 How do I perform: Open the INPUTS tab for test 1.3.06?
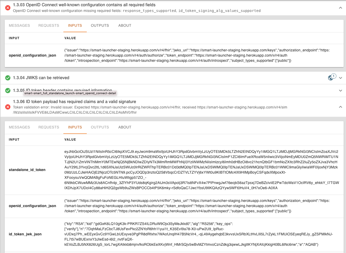(75, 127)
